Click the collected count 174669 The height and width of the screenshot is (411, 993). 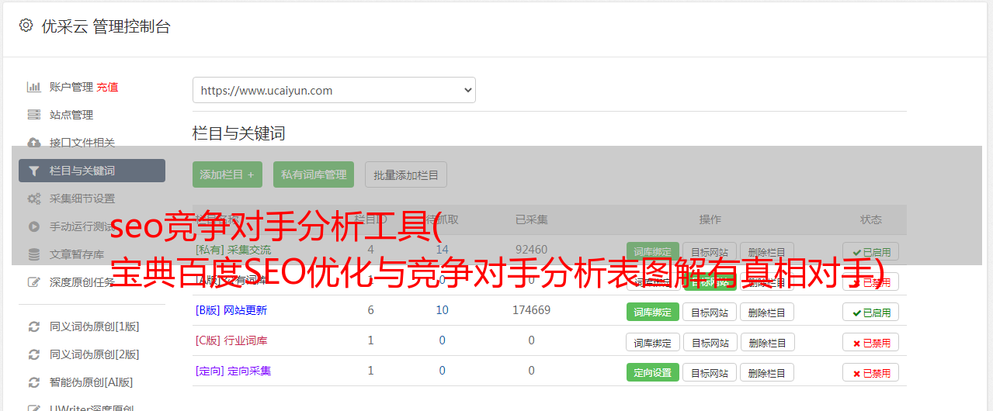point(531,310)
